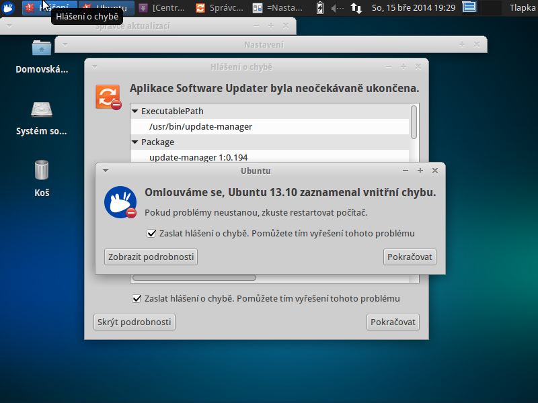Screen dimensions: 538x403
Task: Close the Hlášení o chybě window
Action: coord(418,66)
